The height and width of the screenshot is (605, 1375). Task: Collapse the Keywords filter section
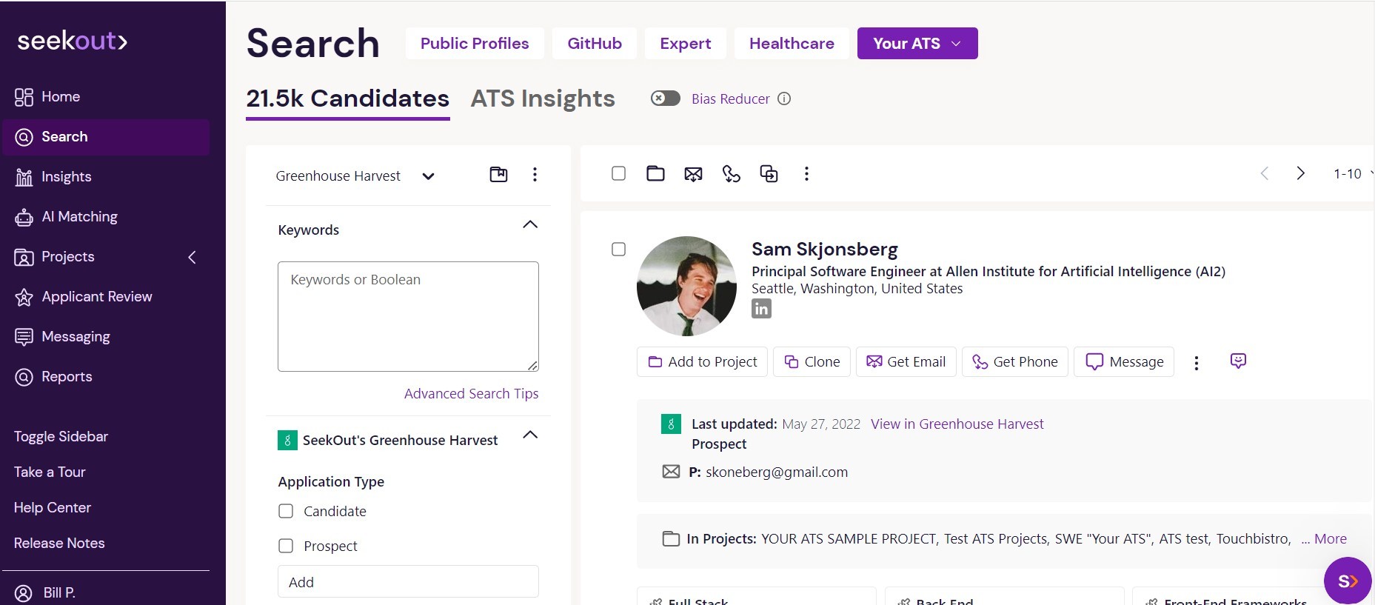530,225
